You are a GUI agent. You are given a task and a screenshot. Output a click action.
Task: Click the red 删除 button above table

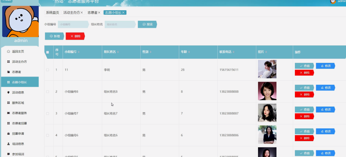(x=75, y=36)
